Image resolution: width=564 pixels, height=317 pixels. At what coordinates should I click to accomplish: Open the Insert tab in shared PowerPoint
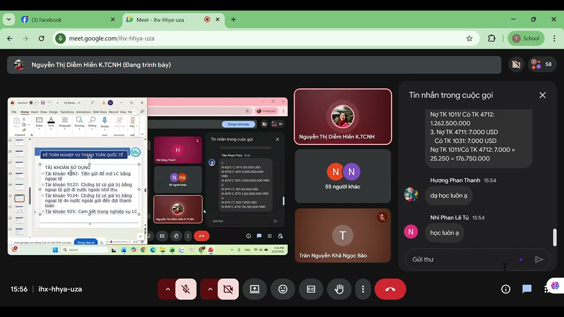point(34,112)
